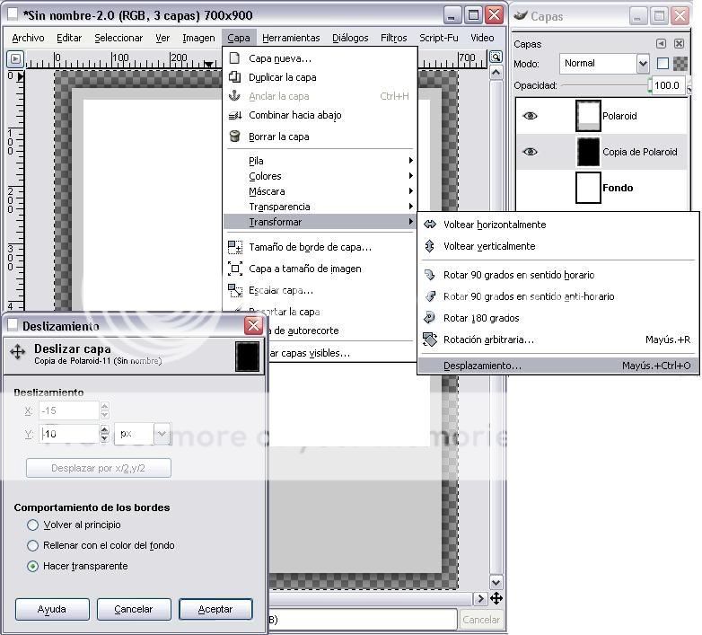Open the layer Modo dropdown
702x635 pixels.
coord(604,63)
